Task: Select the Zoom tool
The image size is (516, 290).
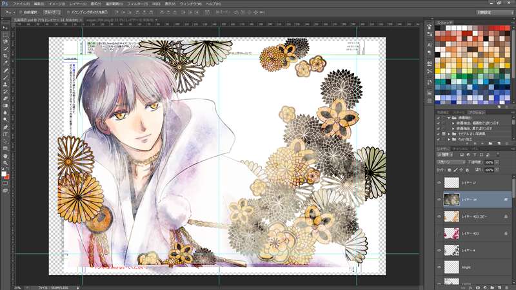Action: (x=5, y=164)
